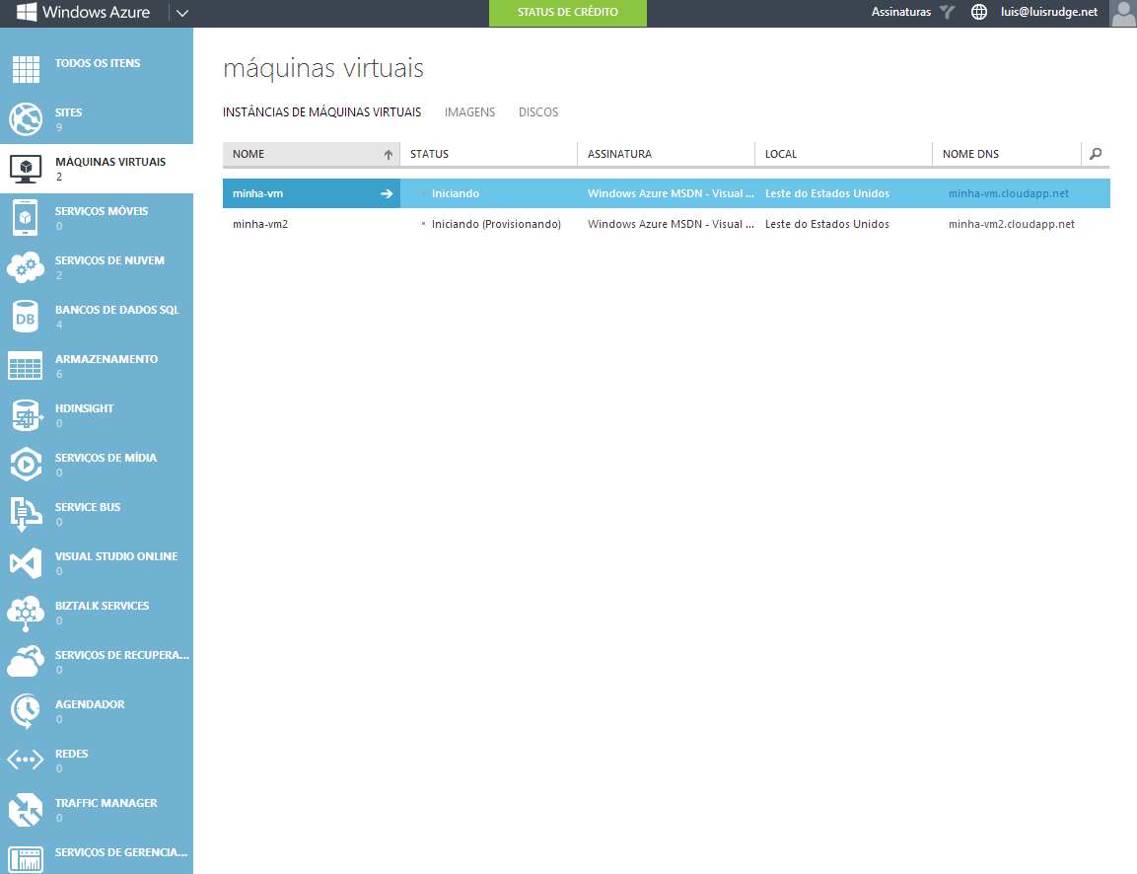Click the minha-vm2.cloudapp.net DNS name
The width and height of the screenshot is (1137, 874).
coord(1012,224)
